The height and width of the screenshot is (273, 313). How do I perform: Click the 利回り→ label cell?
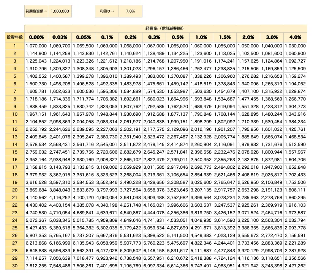click(x=107, y=11)
